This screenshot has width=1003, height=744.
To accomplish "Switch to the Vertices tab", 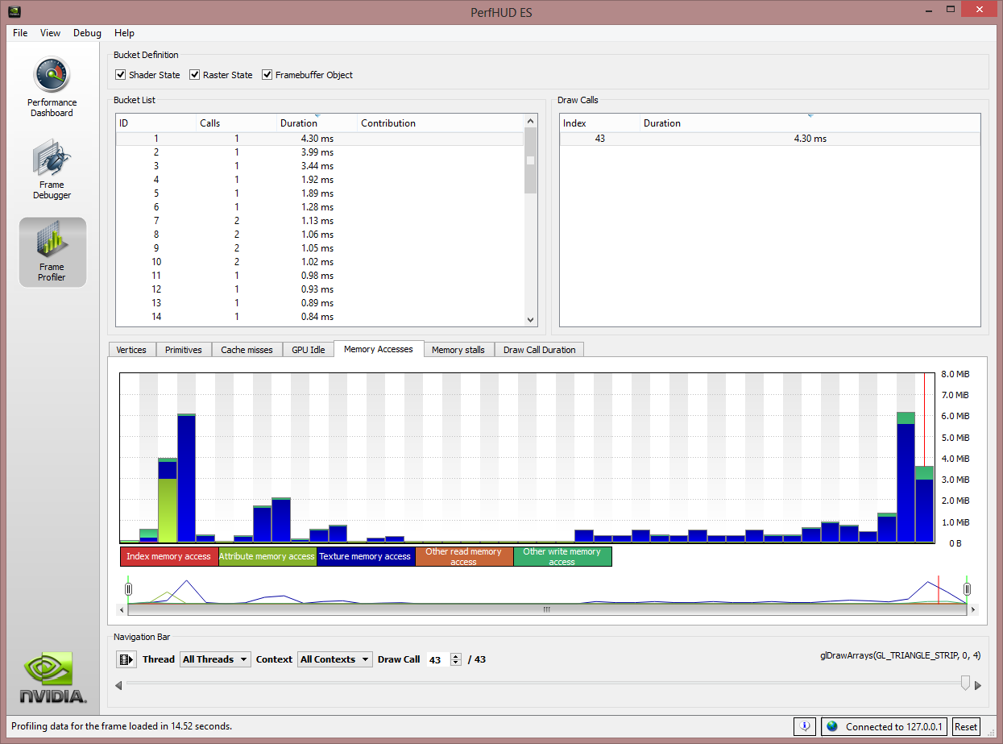I will (x=131, y=350).
